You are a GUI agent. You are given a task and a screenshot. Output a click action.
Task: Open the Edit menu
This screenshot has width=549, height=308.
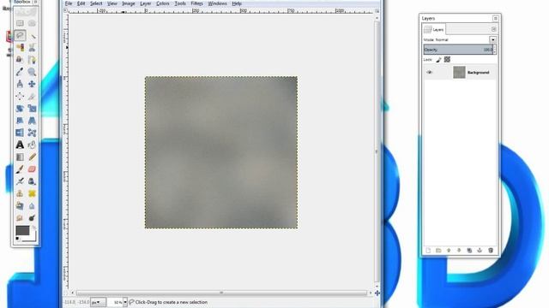tap(81, 3)
